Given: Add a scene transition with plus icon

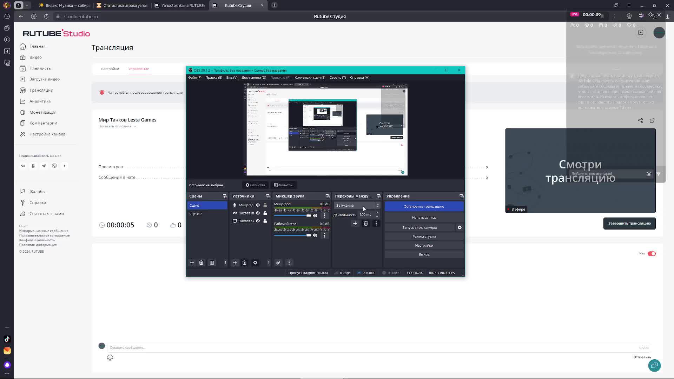Looking at the screenshot, I should (355, 224).
